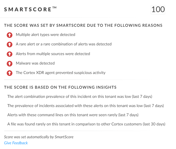
Task: Click red arrow icon beside Alerts from multiple sources
Action: pos(9,54)
